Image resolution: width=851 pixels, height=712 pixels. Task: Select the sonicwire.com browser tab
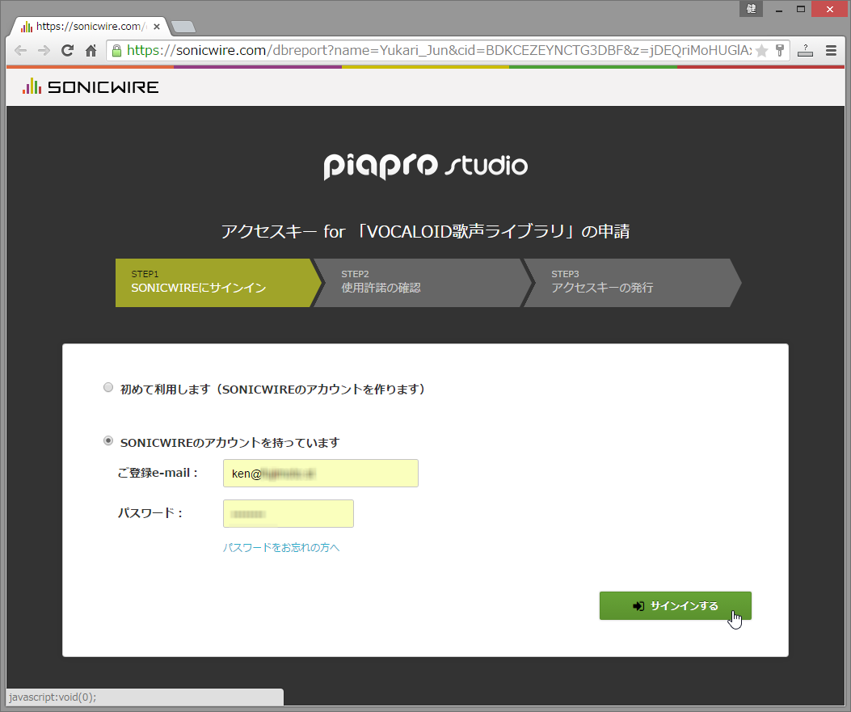pyautogui.click(x=90, y=26)
